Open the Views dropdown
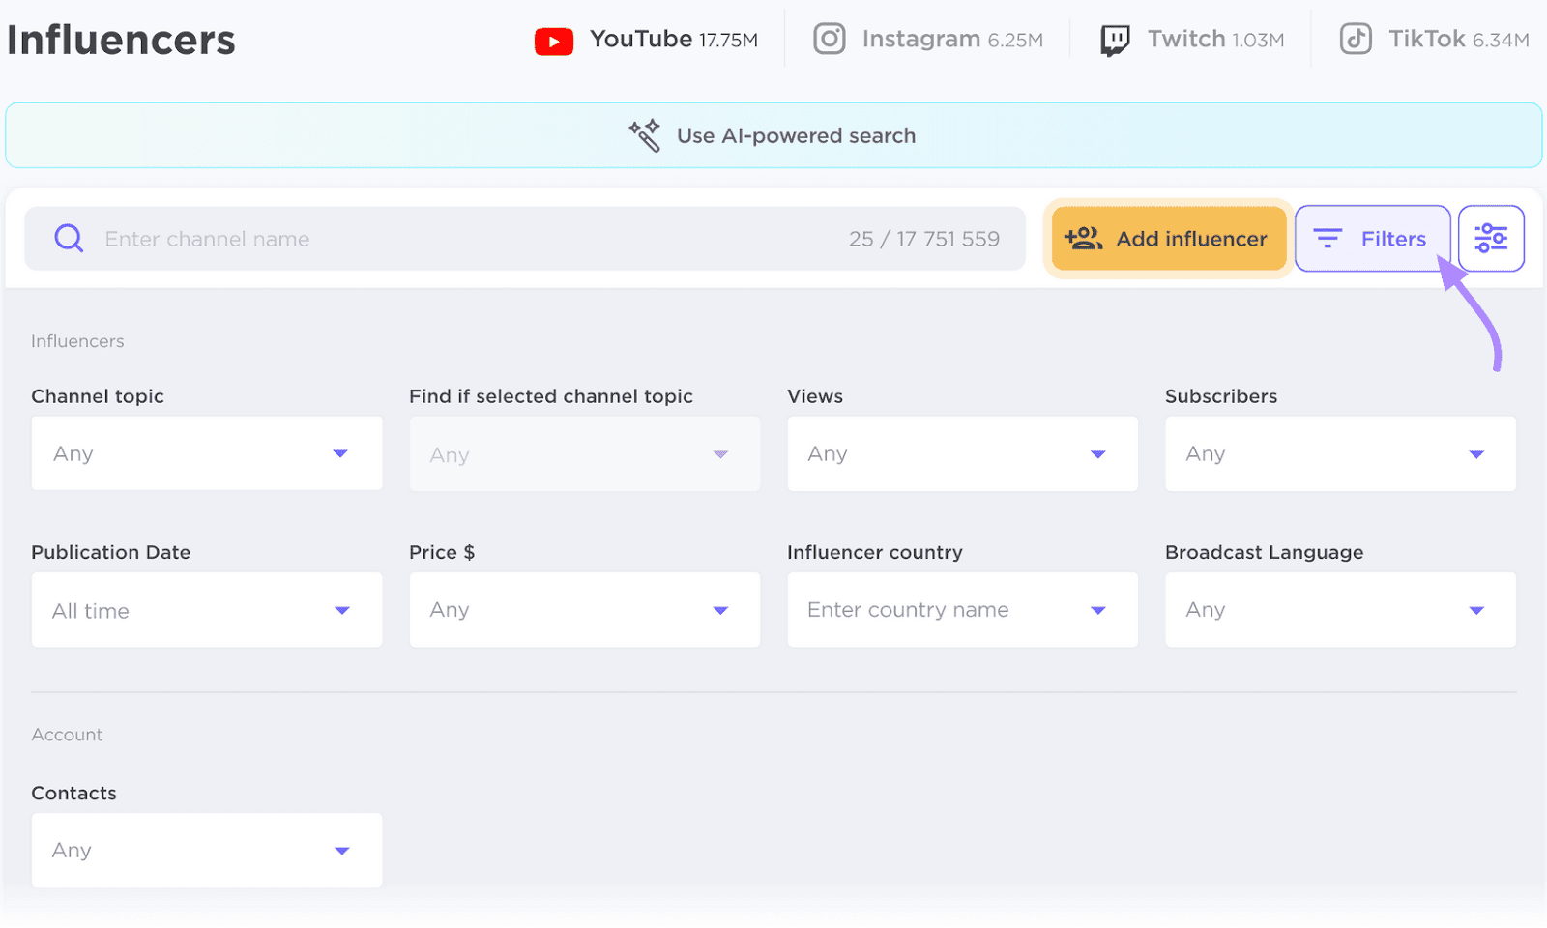The image size is (1547, 928). point(962,453)
